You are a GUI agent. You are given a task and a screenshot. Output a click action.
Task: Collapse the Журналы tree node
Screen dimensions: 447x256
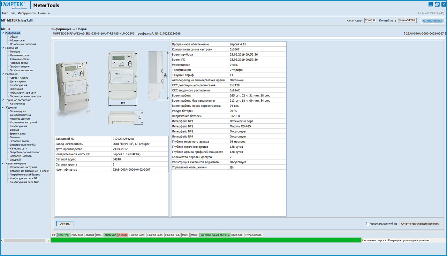[x=3, y=107]
